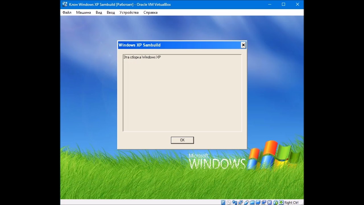Image resolution: width=364 pixels, height=205 pixels.
Task: Open the Ввод menu
Action: (x=111, y=13)
